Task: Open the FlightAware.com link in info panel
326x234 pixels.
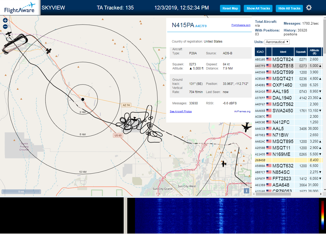Action: coord(241,25)
